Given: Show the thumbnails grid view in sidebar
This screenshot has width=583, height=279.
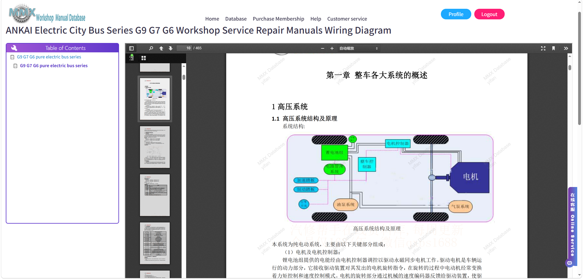Looking at the screenshot, I should (144, 58).
